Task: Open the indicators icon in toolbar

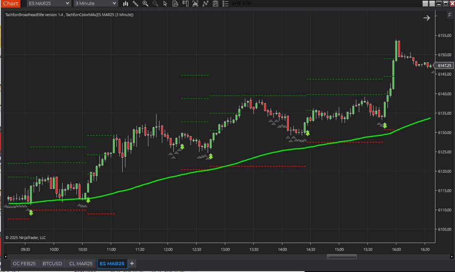Action: [195, 4]
